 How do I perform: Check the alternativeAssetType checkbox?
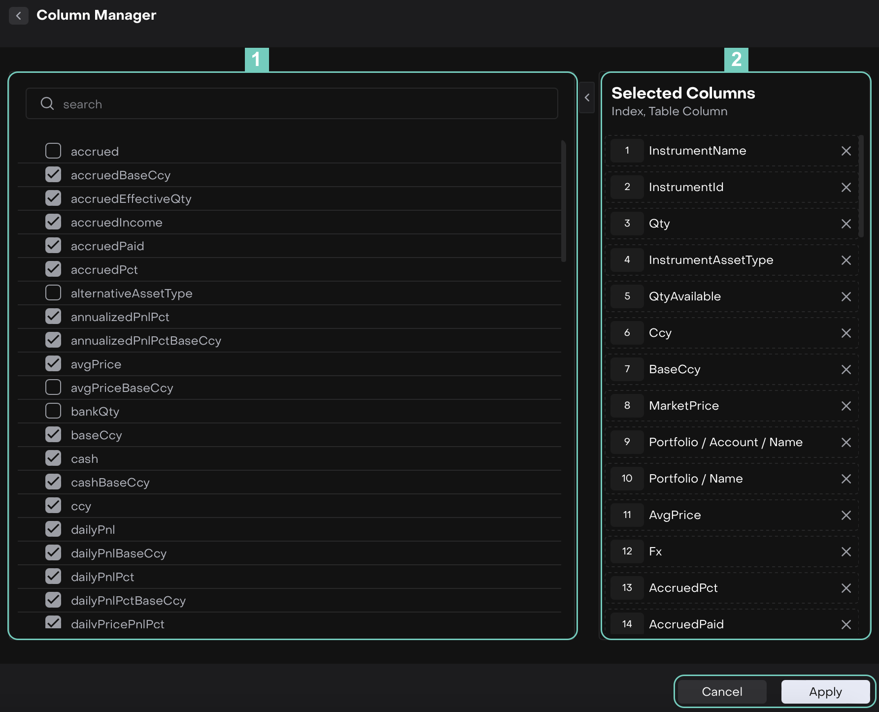click(53, 292)
